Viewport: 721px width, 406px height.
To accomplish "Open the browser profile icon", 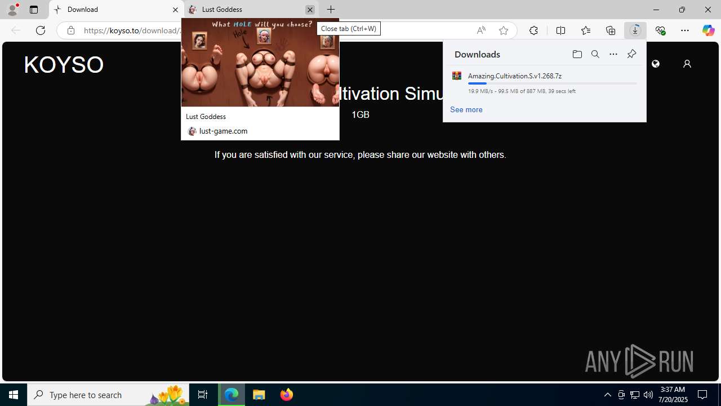I will tap(12, 10).
